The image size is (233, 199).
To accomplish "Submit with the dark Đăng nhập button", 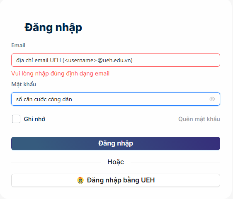I will click(x=116, y=143).
